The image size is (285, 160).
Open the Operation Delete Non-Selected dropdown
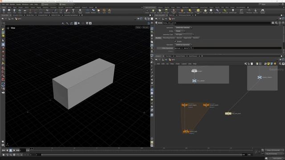[x=183, y=28]
